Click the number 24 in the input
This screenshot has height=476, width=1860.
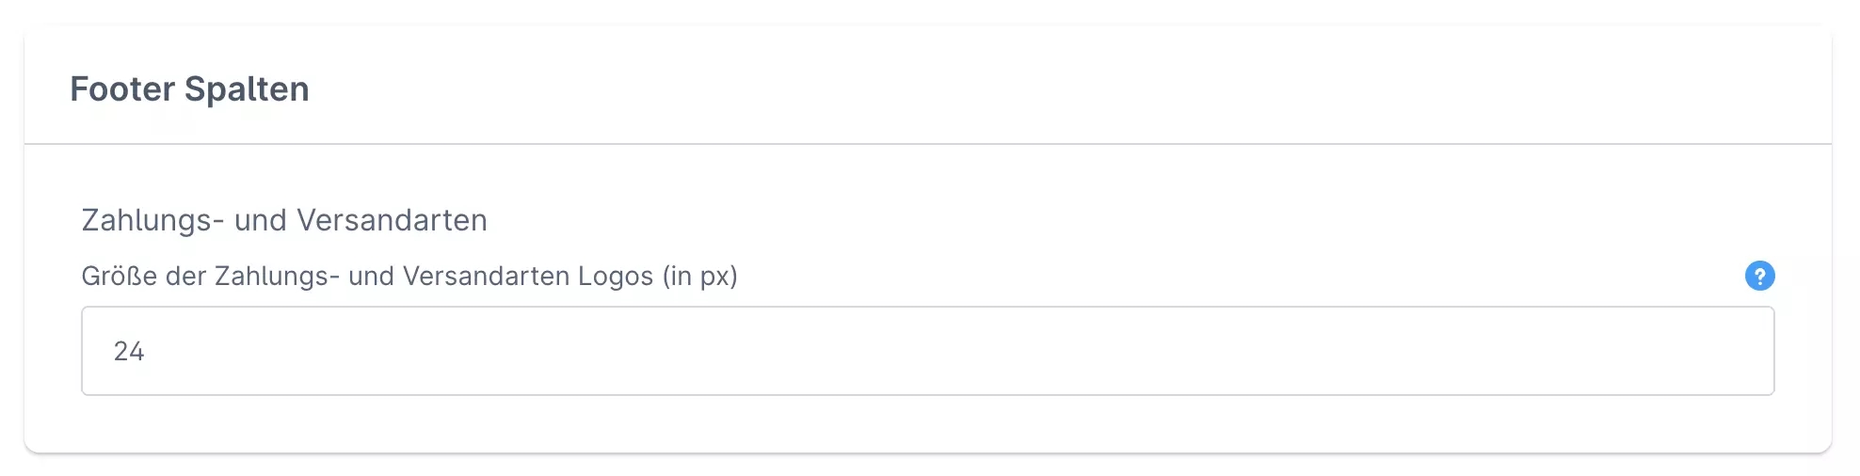[x=129, y=352]
